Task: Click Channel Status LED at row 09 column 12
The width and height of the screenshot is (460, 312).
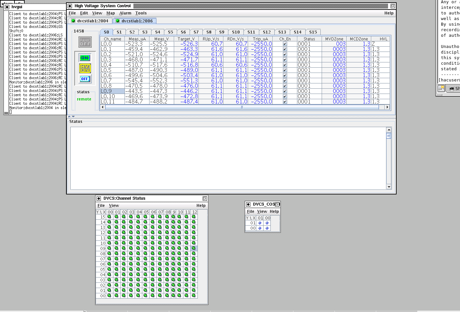Action: coord(194,248)
